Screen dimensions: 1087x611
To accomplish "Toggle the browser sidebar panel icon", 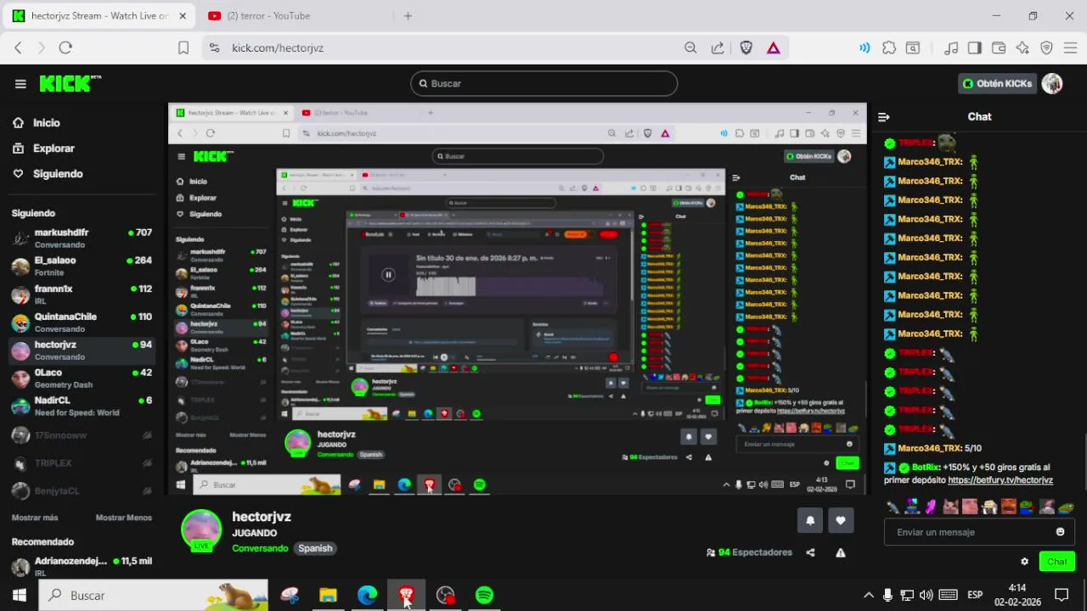I will coord(975,48).
